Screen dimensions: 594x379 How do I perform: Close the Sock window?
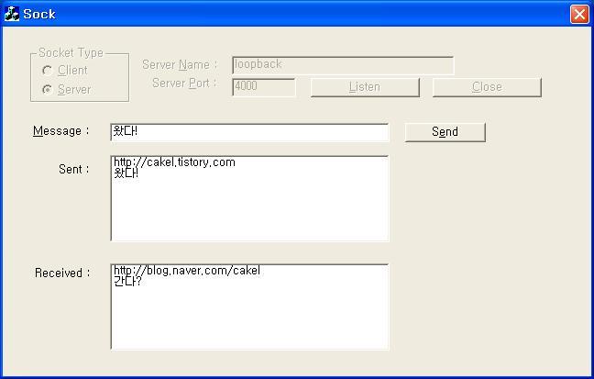579,15
